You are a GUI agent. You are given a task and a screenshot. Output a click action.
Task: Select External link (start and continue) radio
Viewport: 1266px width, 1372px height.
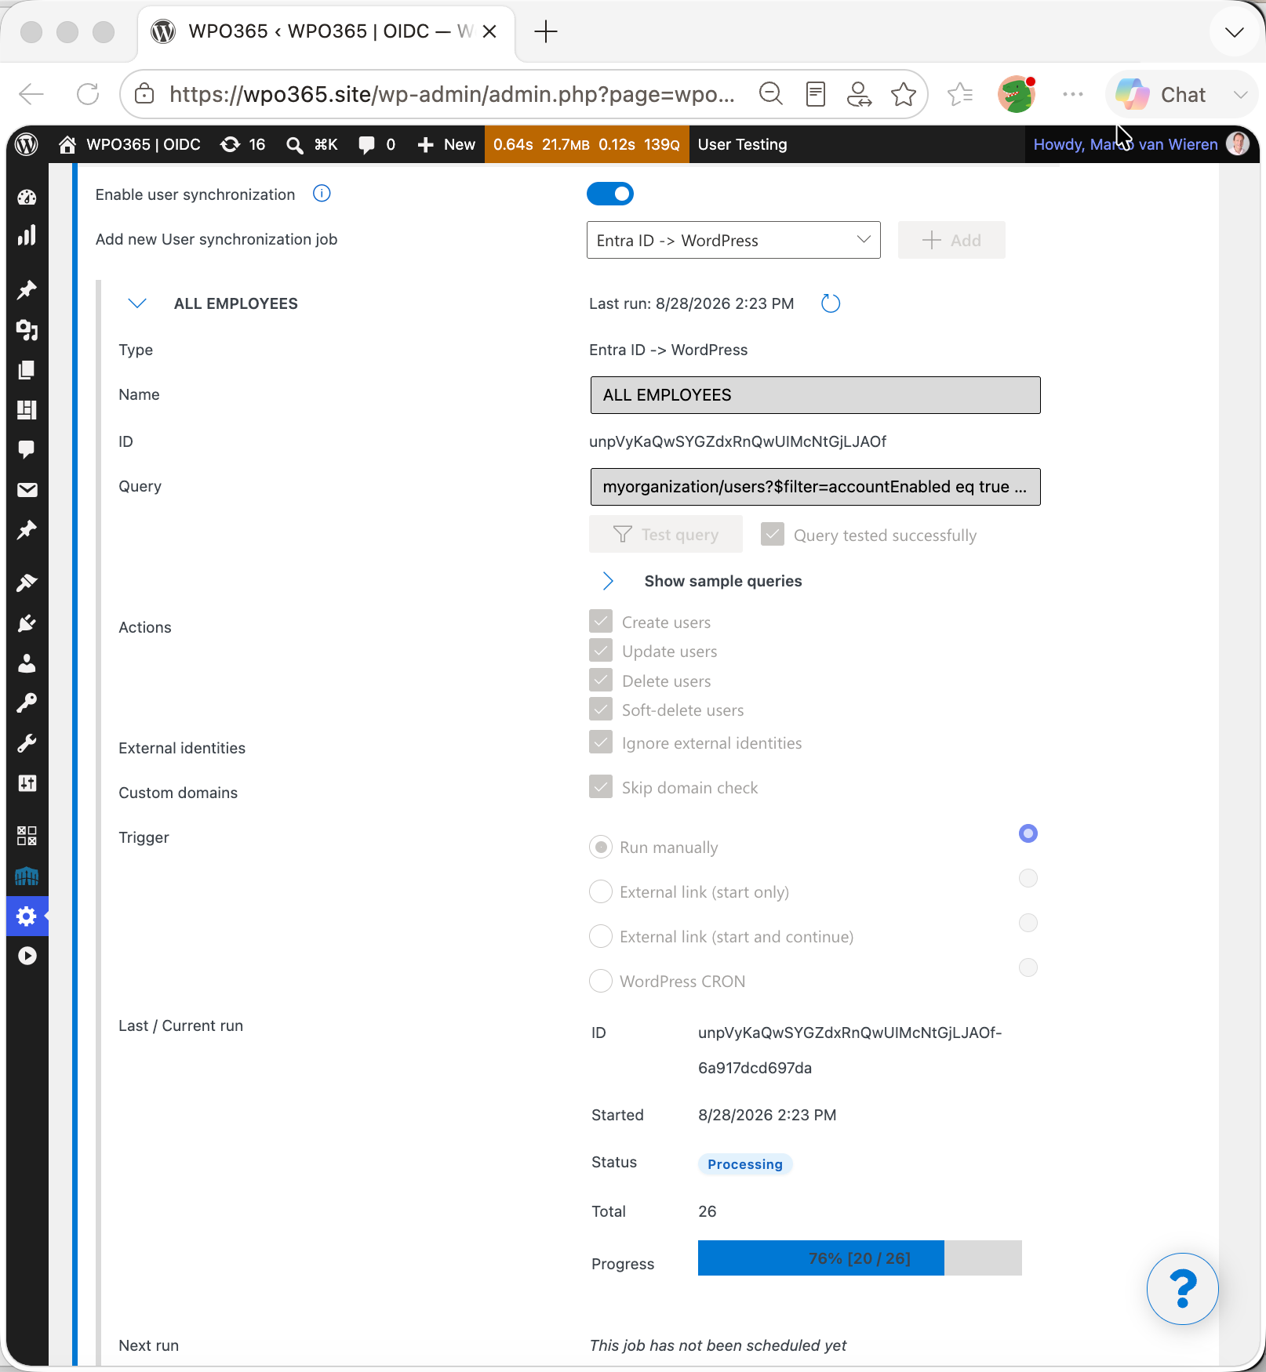point(601,937)
